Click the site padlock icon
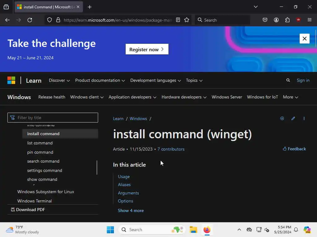The image size is (317, 237). pos(58,20)
